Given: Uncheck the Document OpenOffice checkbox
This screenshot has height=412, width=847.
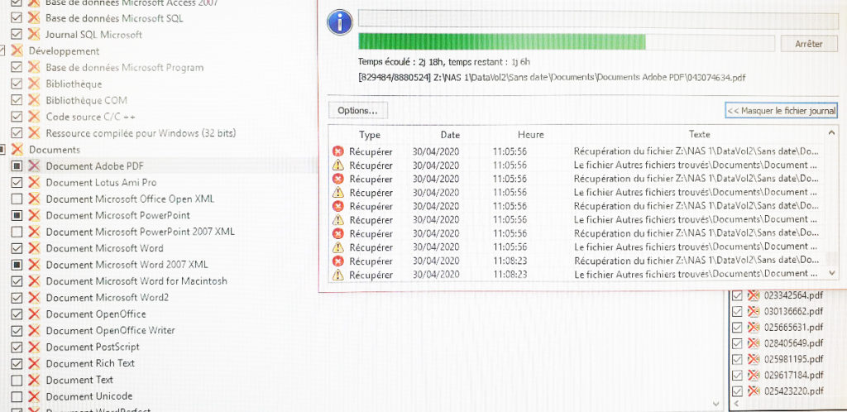Looking at the screenshot, I should [x=17, y=314].
